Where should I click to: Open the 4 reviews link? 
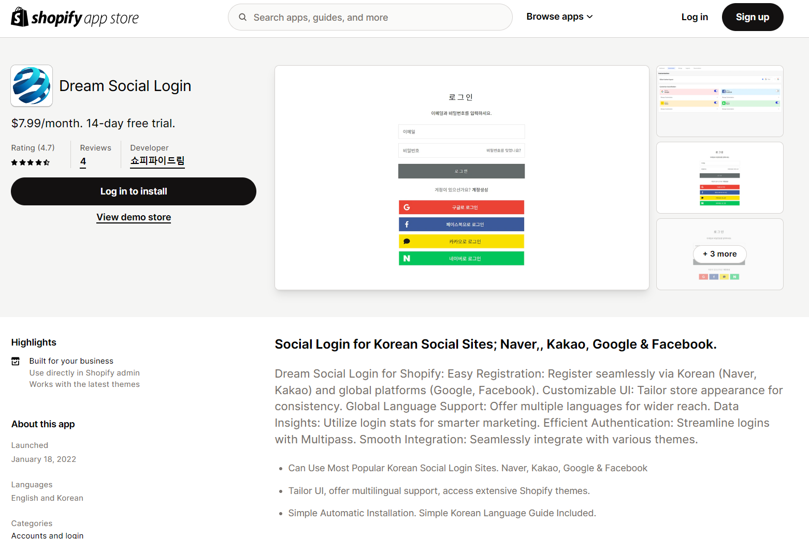[83, 161]
